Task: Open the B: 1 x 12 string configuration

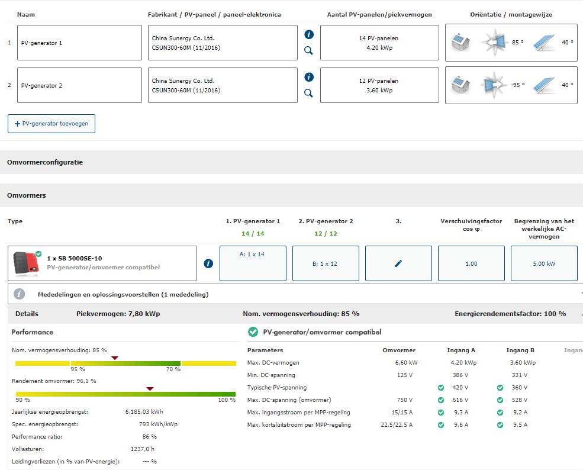Action: pyautogui.click(x=326, y=263)
